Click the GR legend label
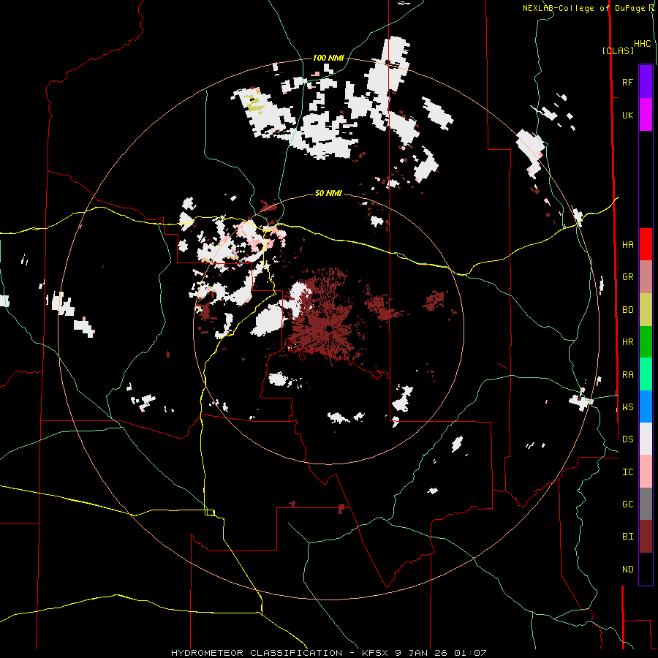The height and width of the screenshot is (658, 658). click(627, 277)
